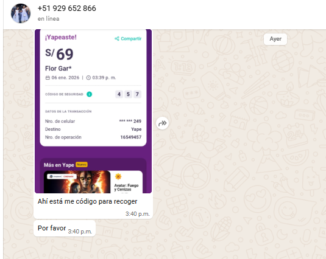Click the en línea status text
Image resolution: width=326 pixels, height=259 pixels.
coord(48,19)
